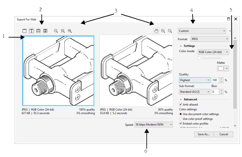The image size is (242, 157).
Task: Activate the Pan hand tool
Action: pyautogui.click(x=156, y=31)
